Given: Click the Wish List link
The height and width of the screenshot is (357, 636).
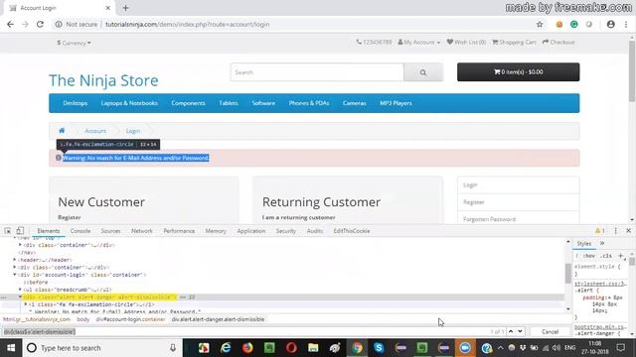Looking at the screenshot, I should click(466, 42).
